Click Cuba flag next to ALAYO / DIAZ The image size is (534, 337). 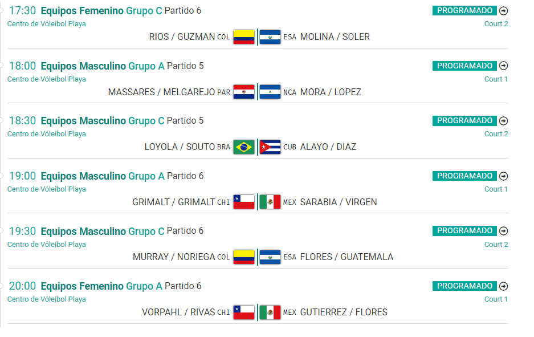(270, 147)
